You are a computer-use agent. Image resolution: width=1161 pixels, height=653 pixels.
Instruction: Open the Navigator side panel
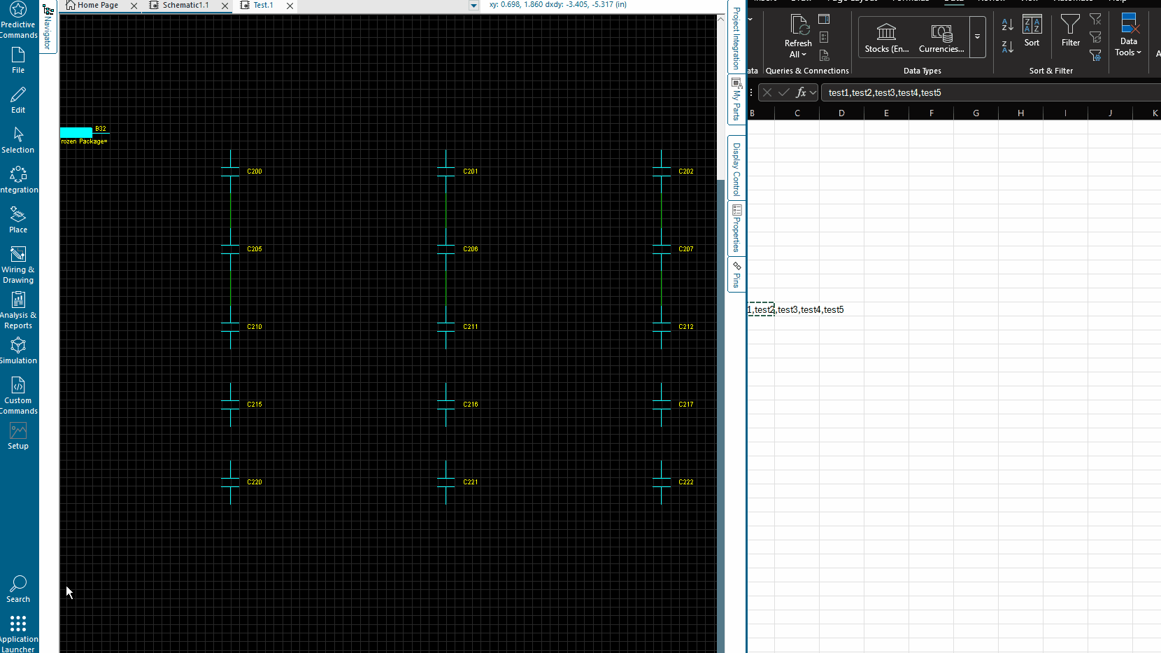pyautogui.click(x=48, y=27)
